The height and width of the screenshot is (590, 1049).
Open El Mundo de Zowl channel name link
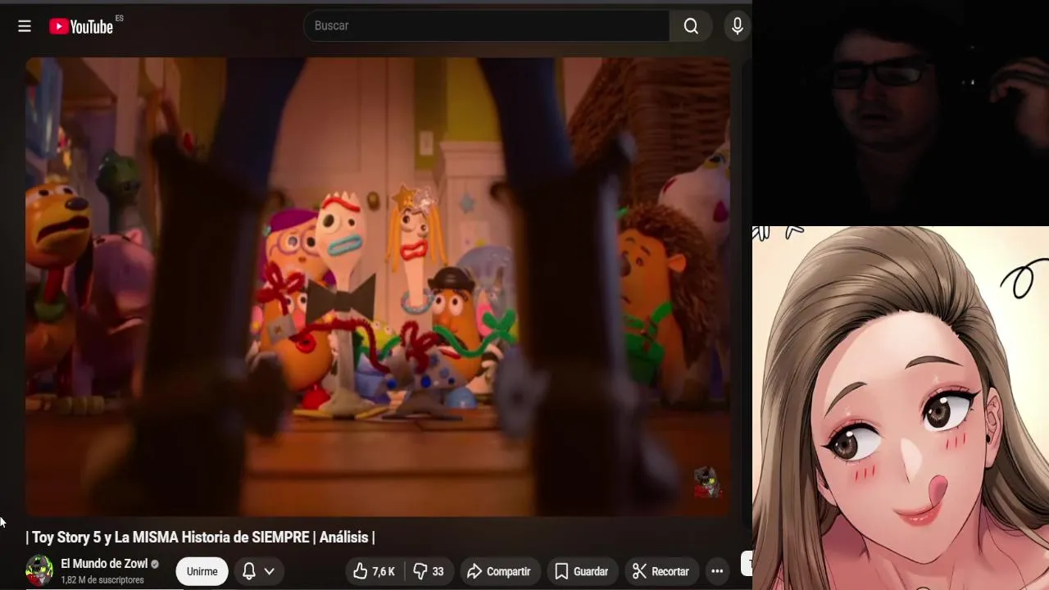pyautogui.click(x=104, y=564)
